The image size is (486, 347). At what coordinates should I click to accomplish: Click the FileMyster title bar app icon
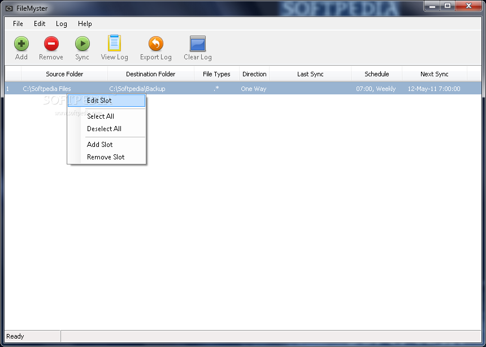pyautogui.click(x=9, y=8)
